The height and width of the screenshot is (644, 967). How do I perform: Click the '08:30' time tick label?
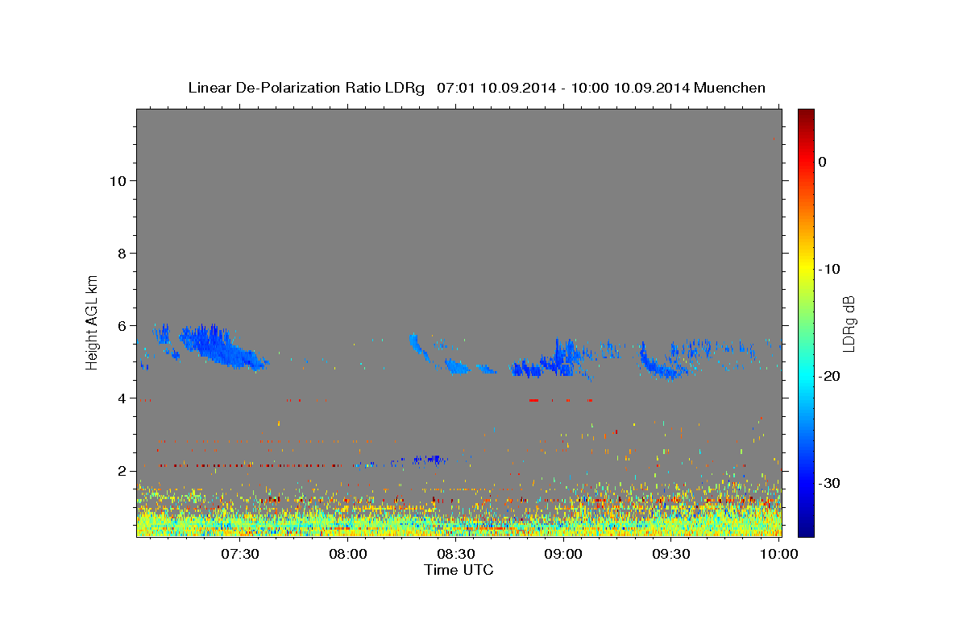(x=456, y=554)
